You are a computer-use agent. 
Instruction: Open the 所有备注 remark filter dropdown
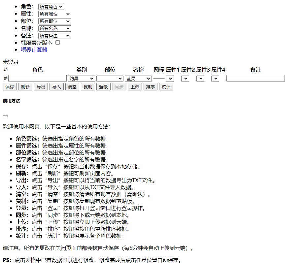pos(55,36)
